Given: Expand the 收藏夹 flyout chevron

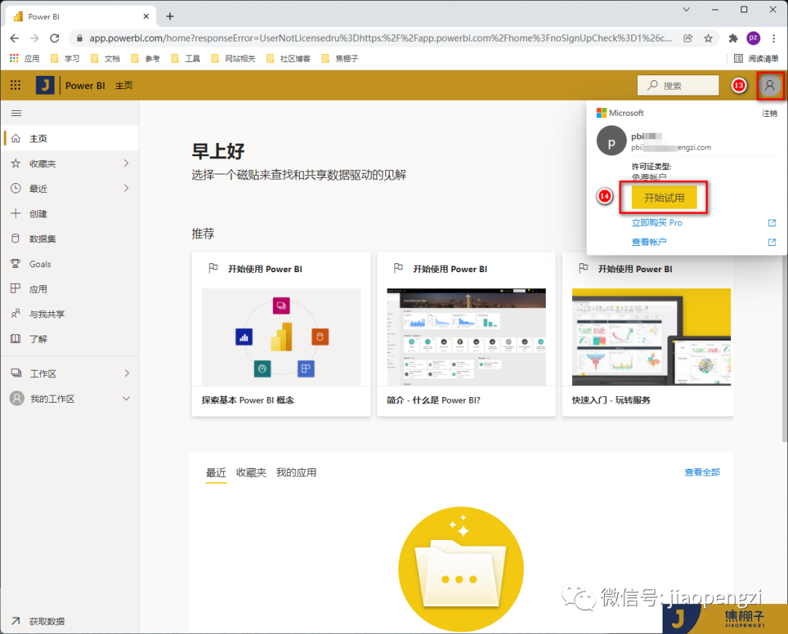Looking at the screenshot, I should (x=126, y=163).
